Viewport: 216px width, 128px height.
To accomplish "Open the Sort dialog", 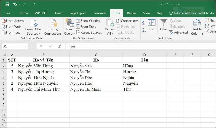I will [x=151, y=25].
